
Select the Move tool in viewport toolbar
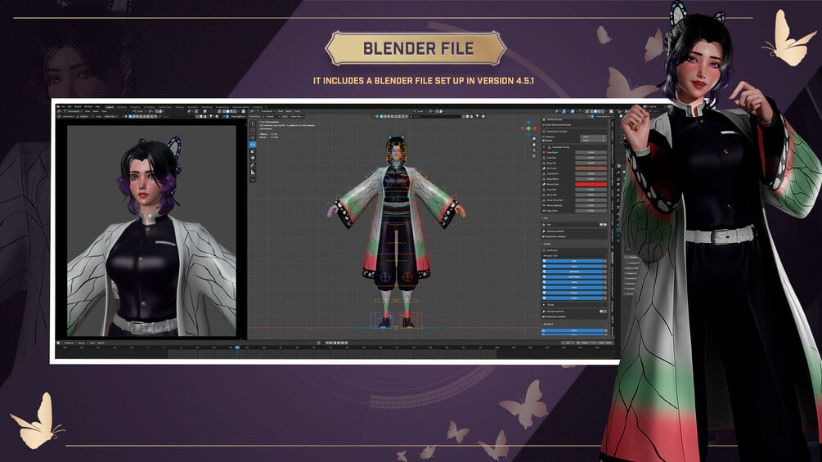click(x=253, y=137)
